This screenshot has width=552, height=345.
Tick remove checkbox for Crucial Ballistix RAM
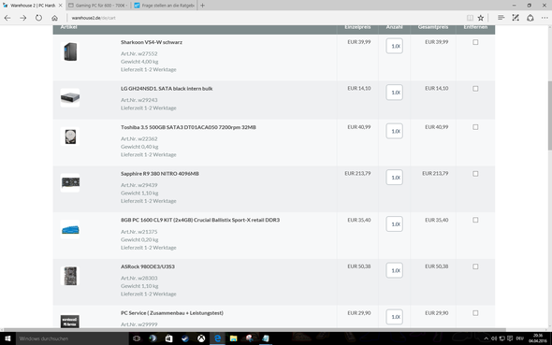(x=475, y=220)
